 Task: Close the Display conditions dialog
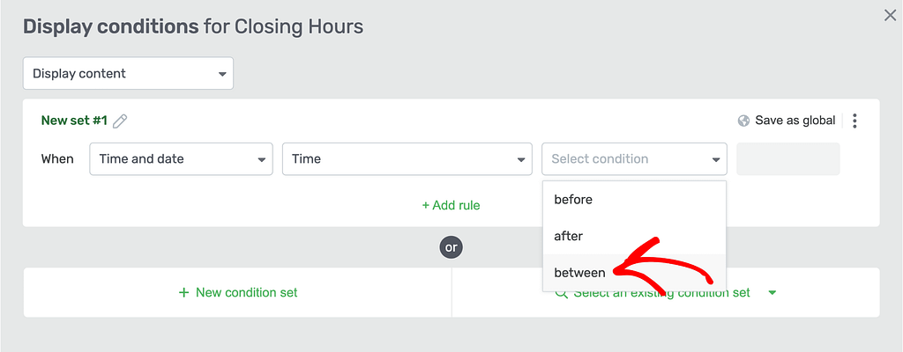tap(890, 16)
